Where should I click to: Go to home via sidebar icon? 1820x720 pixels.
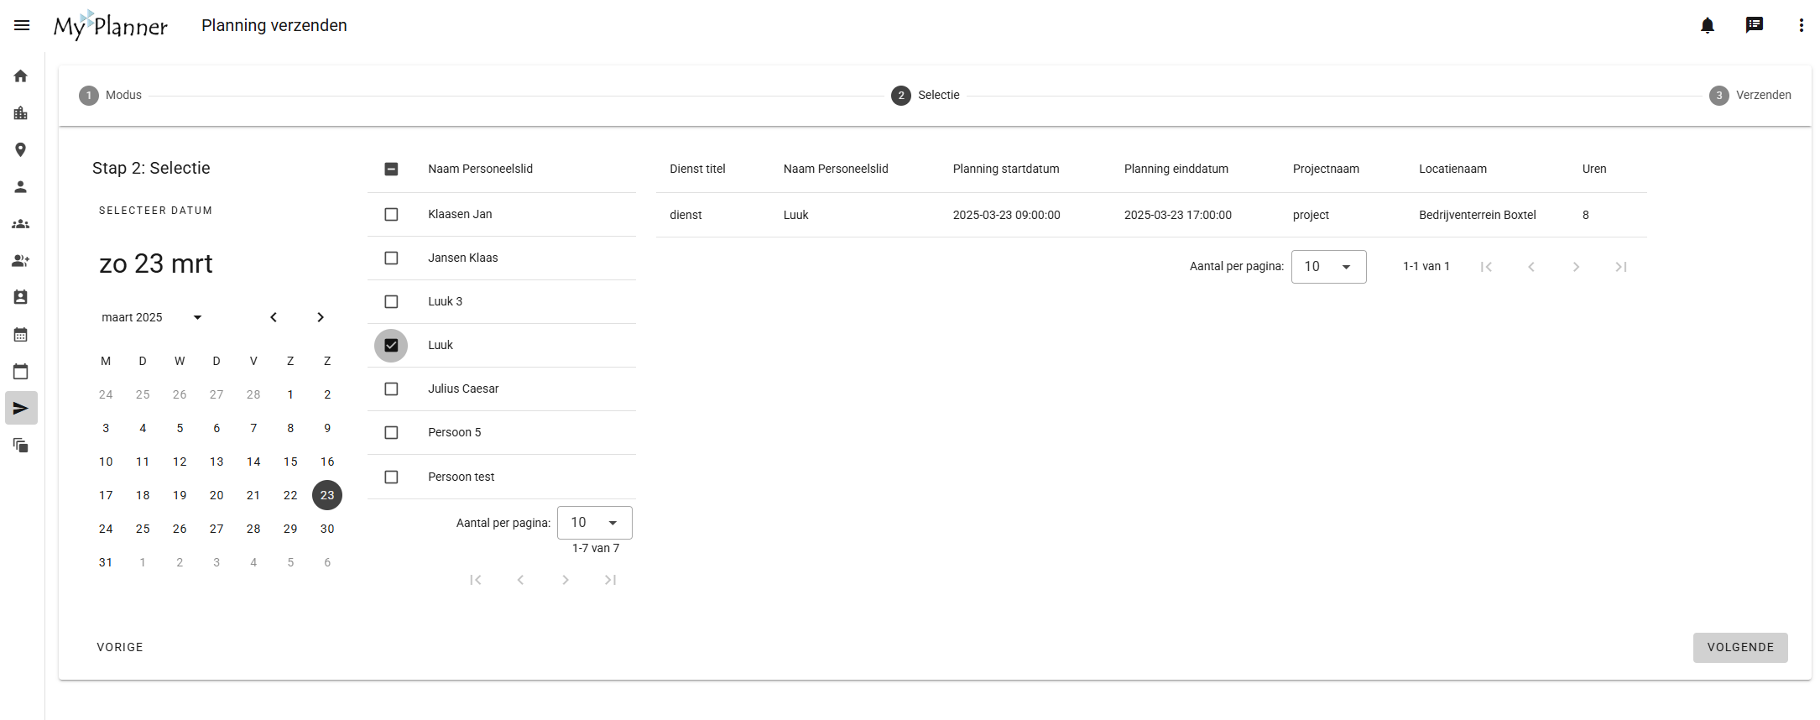click(21, 76)
